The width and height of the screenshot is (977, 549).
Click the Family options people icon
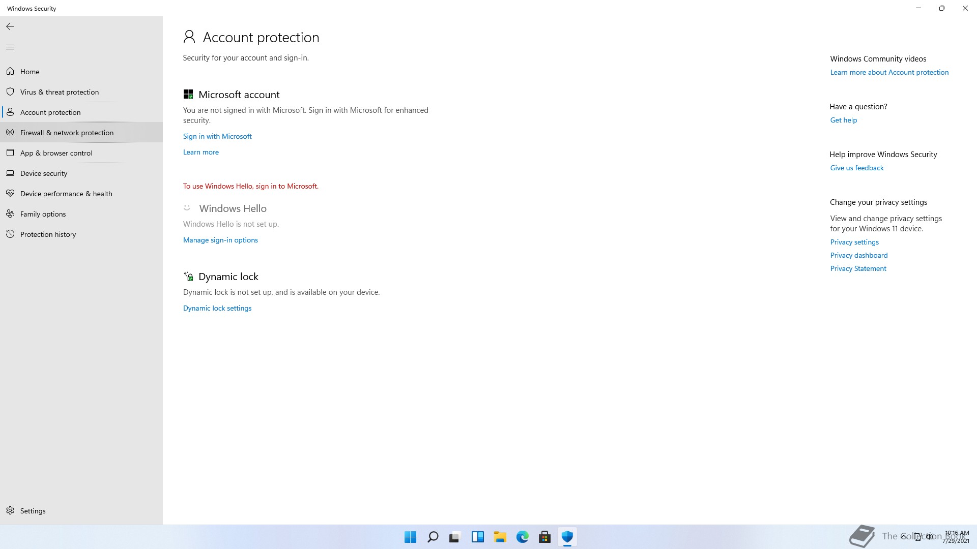click(10, 213)
